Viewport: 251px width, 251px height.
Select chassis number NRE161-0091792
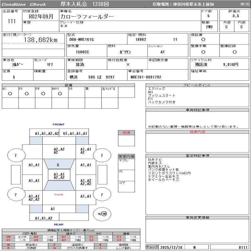tap(146, 77)
